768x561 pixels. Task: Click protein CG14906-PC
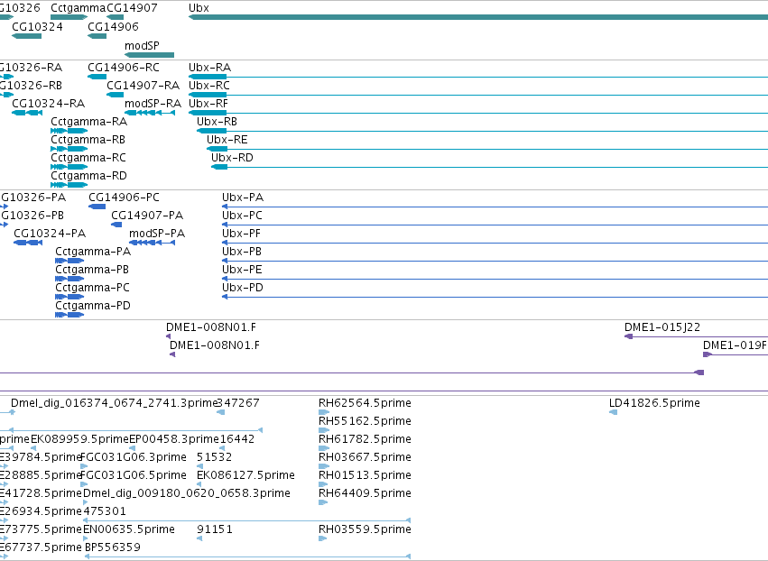coord(124,198)
